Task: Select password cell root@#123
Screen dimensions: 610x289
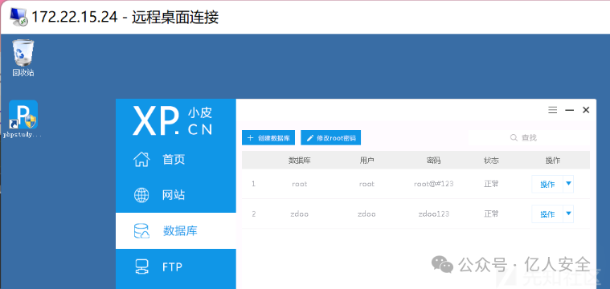Action: (434, 184)
